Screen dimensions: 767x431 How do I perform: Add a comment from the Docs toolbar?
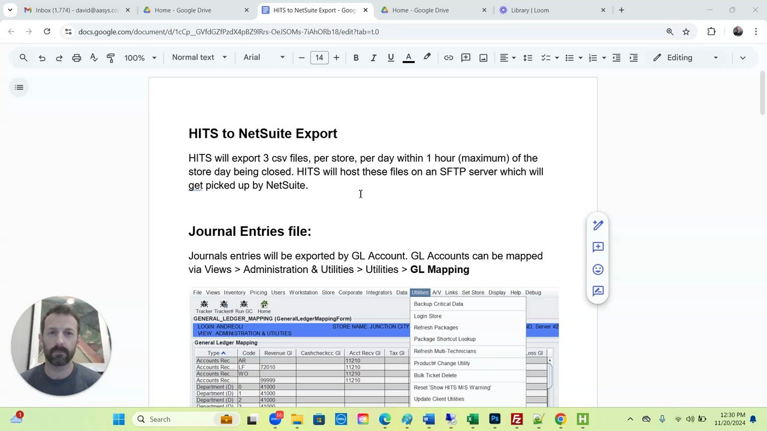coord(466,57)
